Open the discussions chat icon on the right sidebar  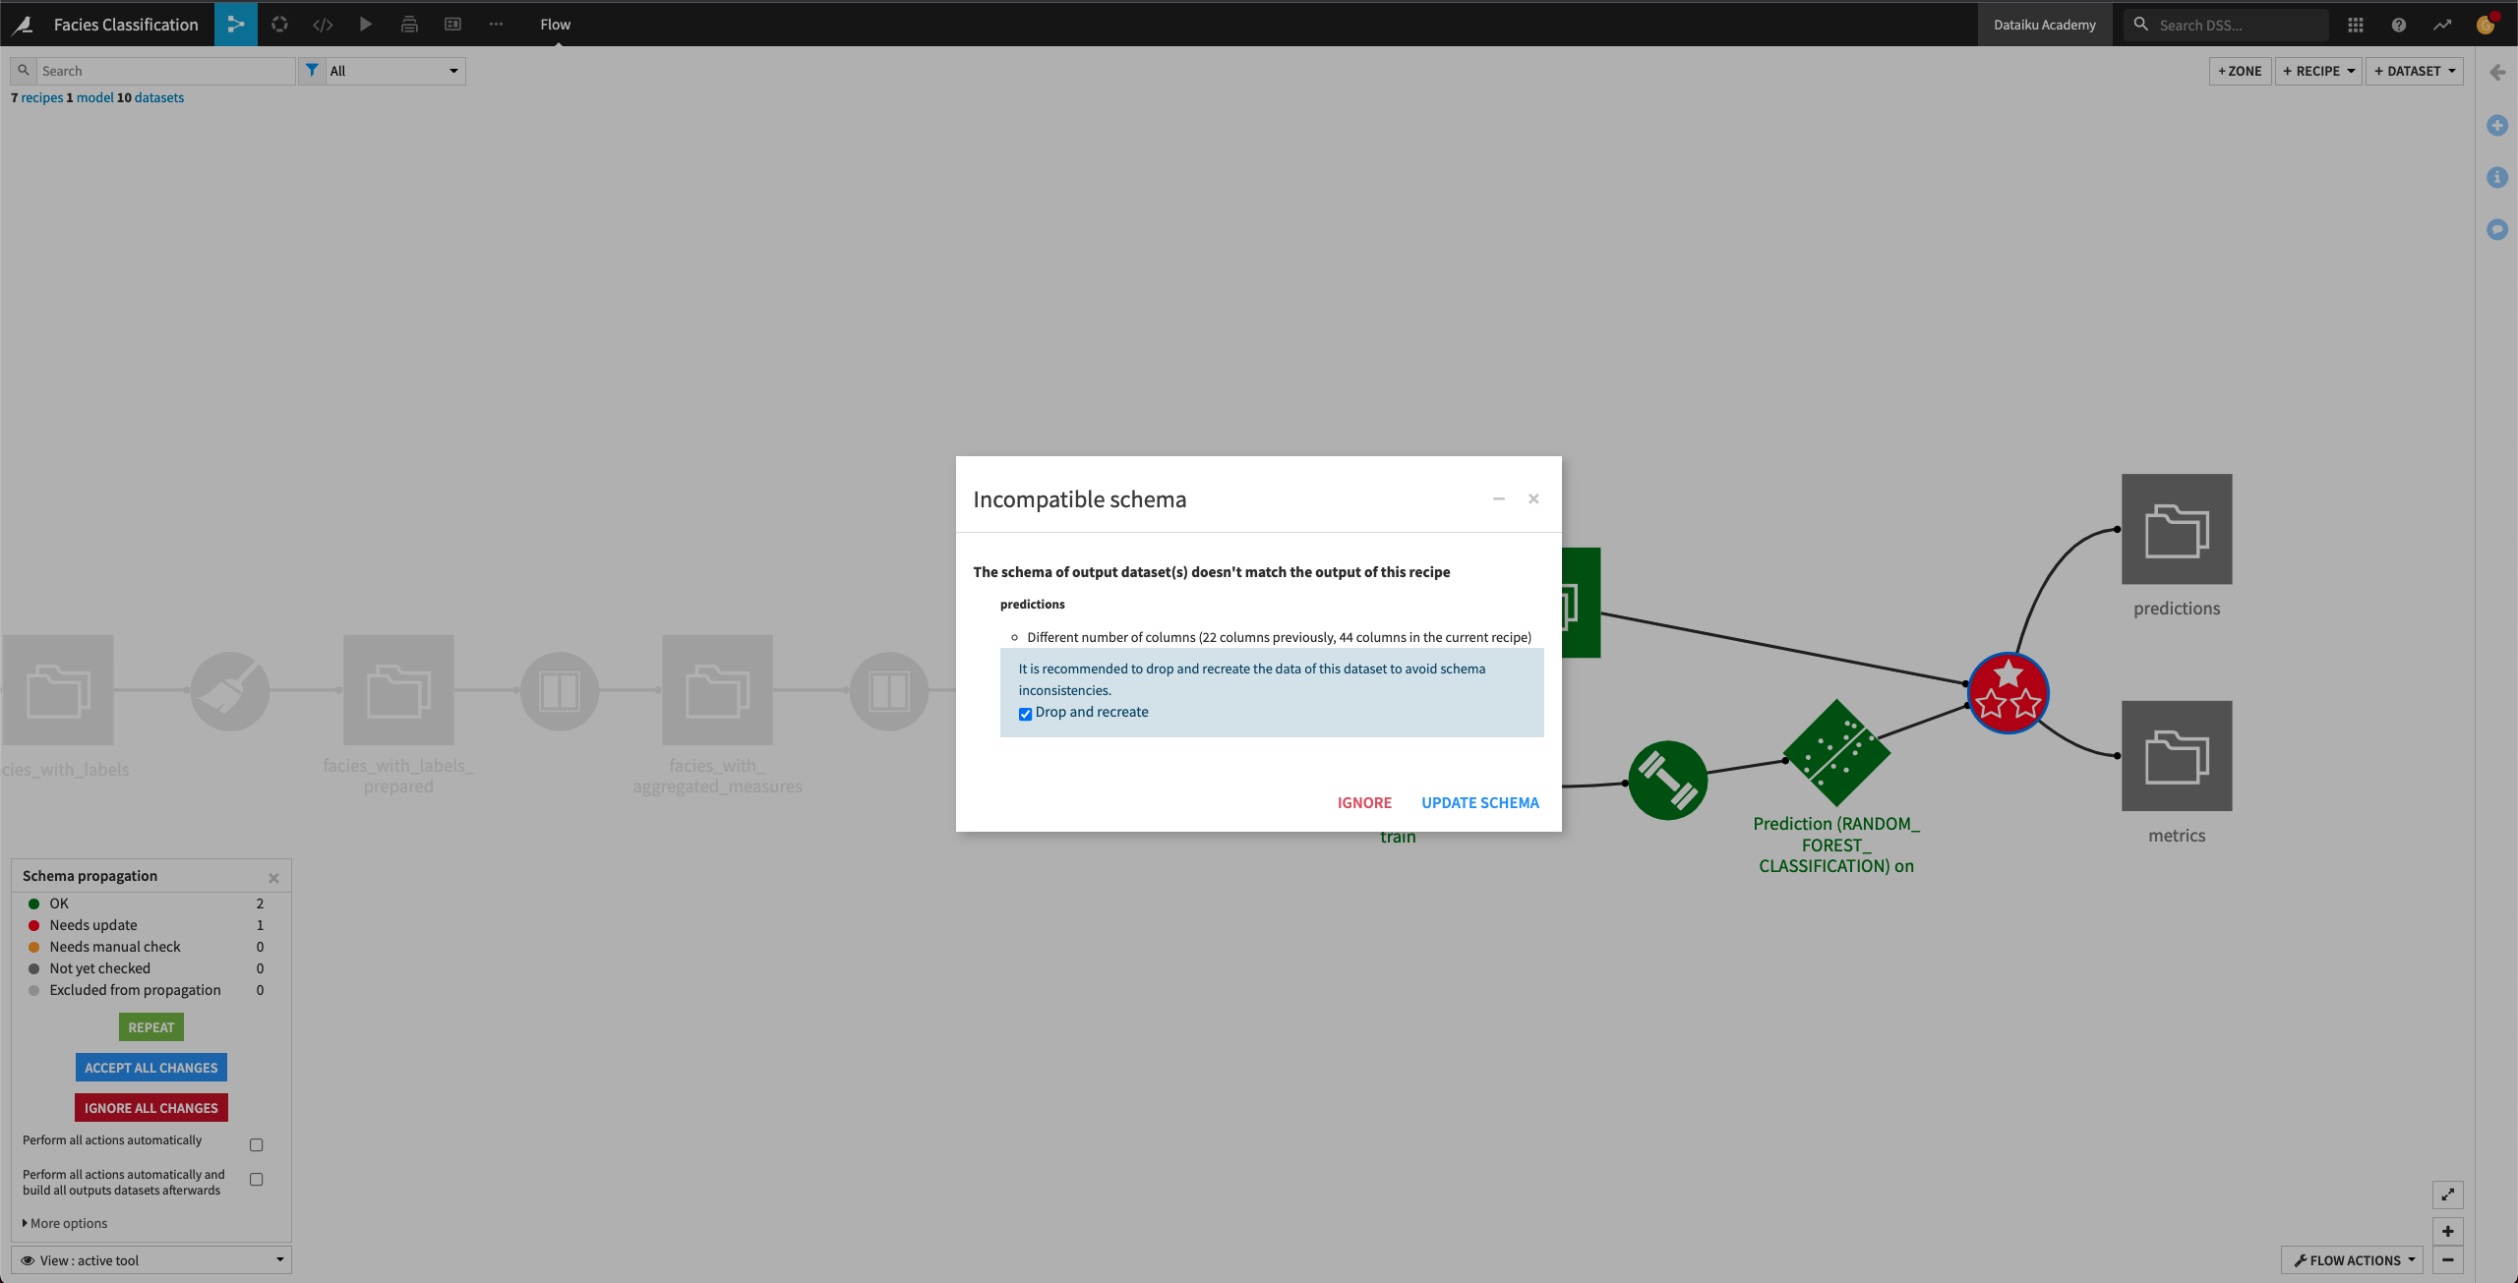tap(2497, 229)
